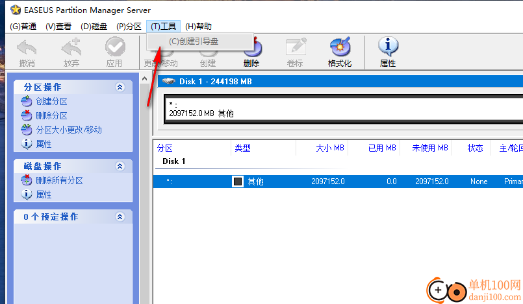Click the Delete (删除) toolbar icon
The width and height of the screenshot is (523, 304).
(x=253, y=47)
